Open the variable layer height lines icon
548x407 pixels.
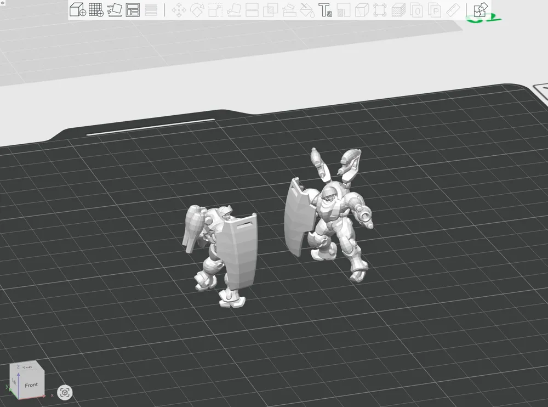(x=151, y=10)
